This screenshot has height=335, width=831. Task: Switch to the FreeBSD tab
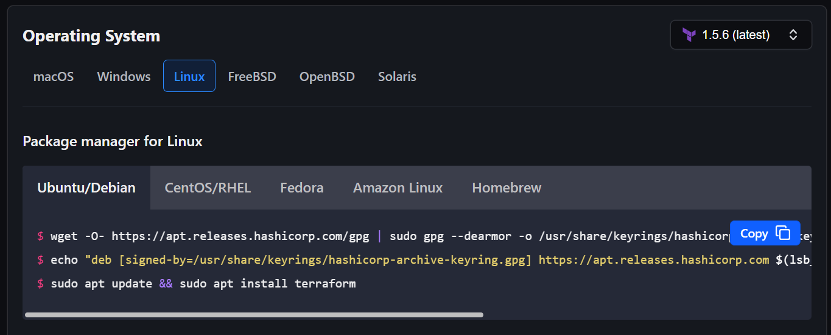coord(252,76)
